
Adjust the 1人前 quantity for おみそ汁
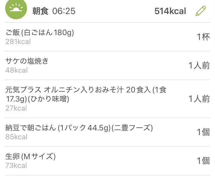pos(199,99)
